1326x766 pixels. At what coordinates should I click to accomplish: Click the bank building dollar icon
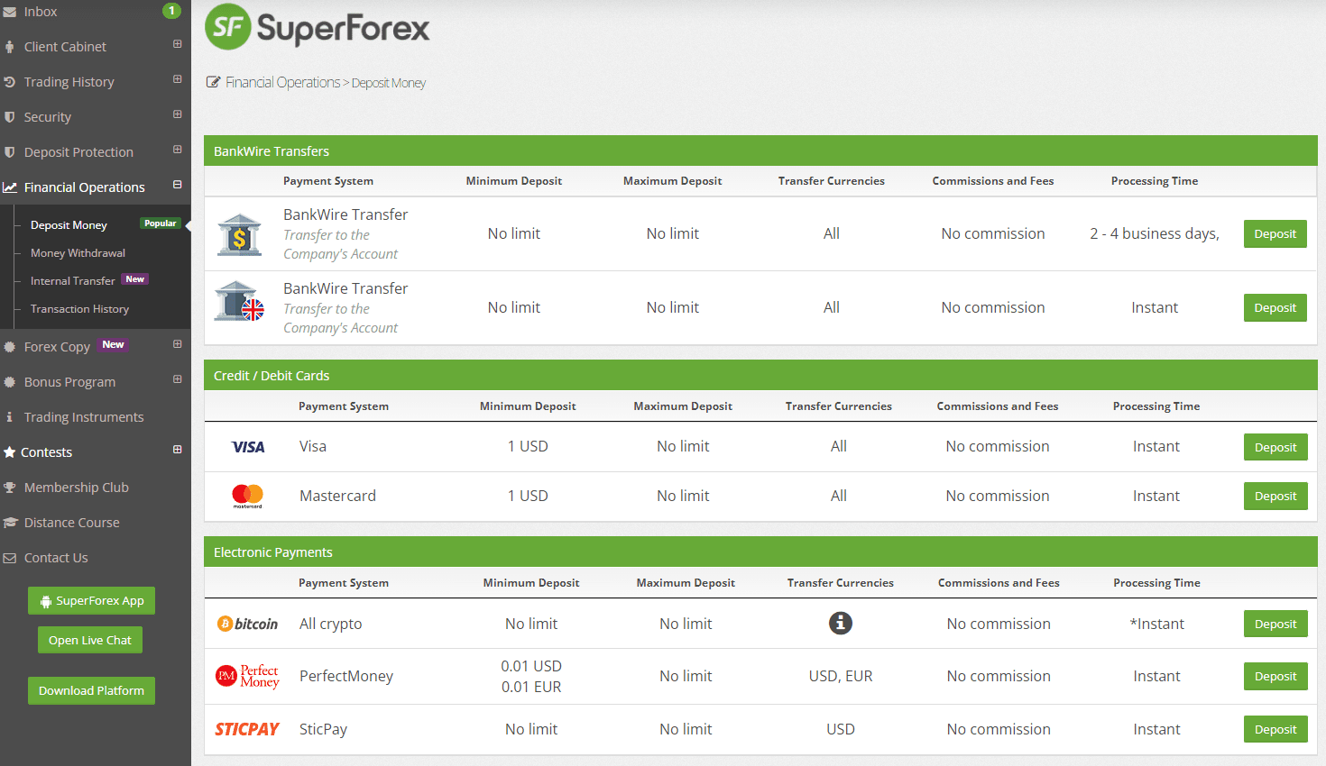click(x=239, y=234)
